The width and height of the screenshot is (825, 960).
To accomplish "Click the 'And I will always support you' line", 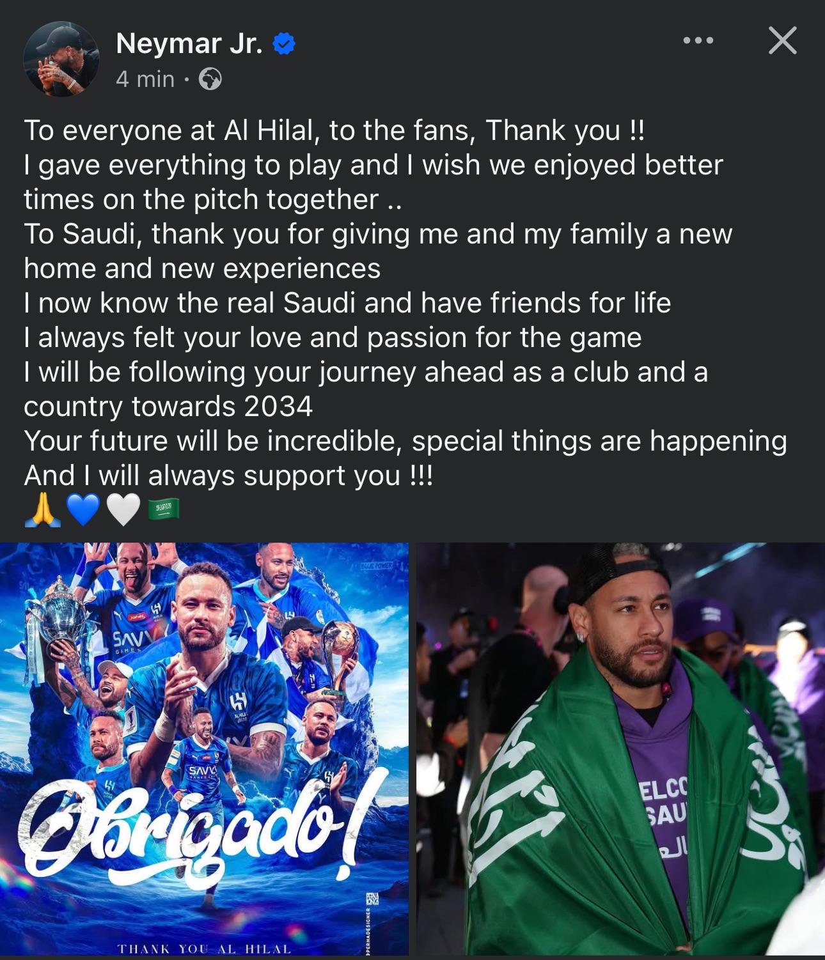I will pos(228,476).
